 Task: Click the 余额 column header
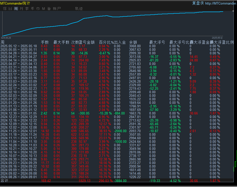(x=133, y=42)
